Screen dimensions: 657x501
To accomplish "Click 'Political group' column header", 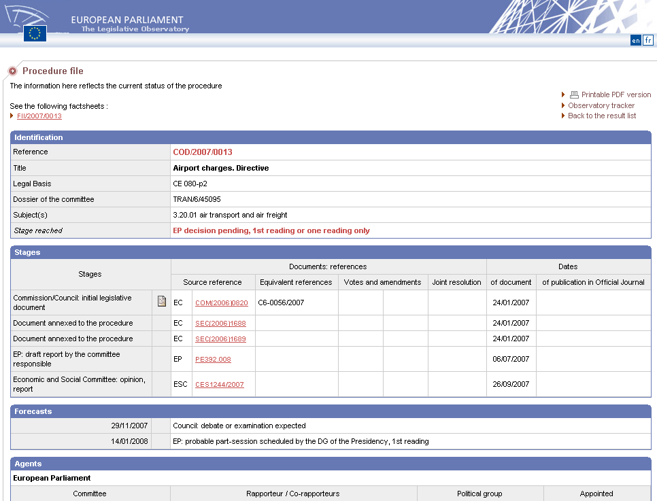I will [x=479, y=494].
